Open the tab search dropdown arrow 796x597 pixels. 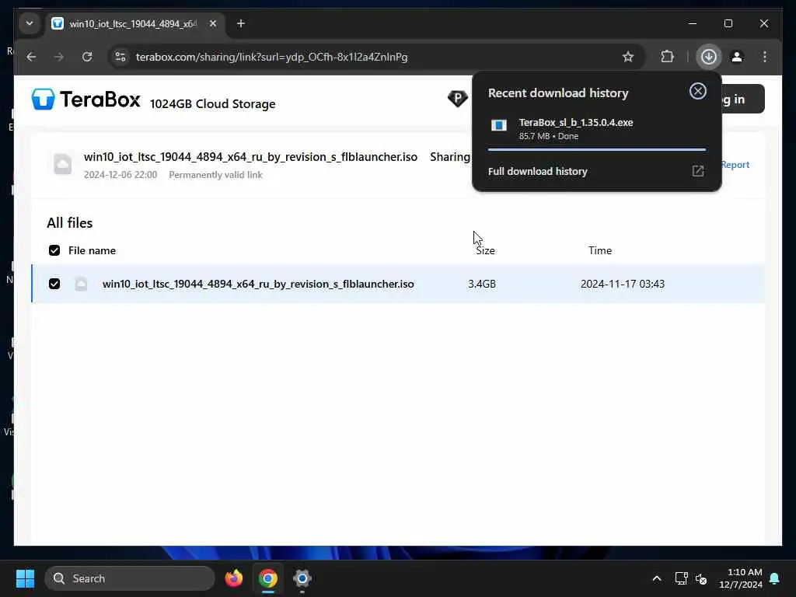tap(30, 23)
